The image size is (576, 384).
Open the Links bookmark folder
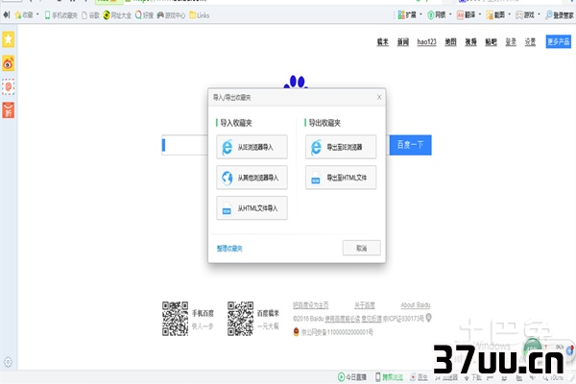[x=199, y=15]
